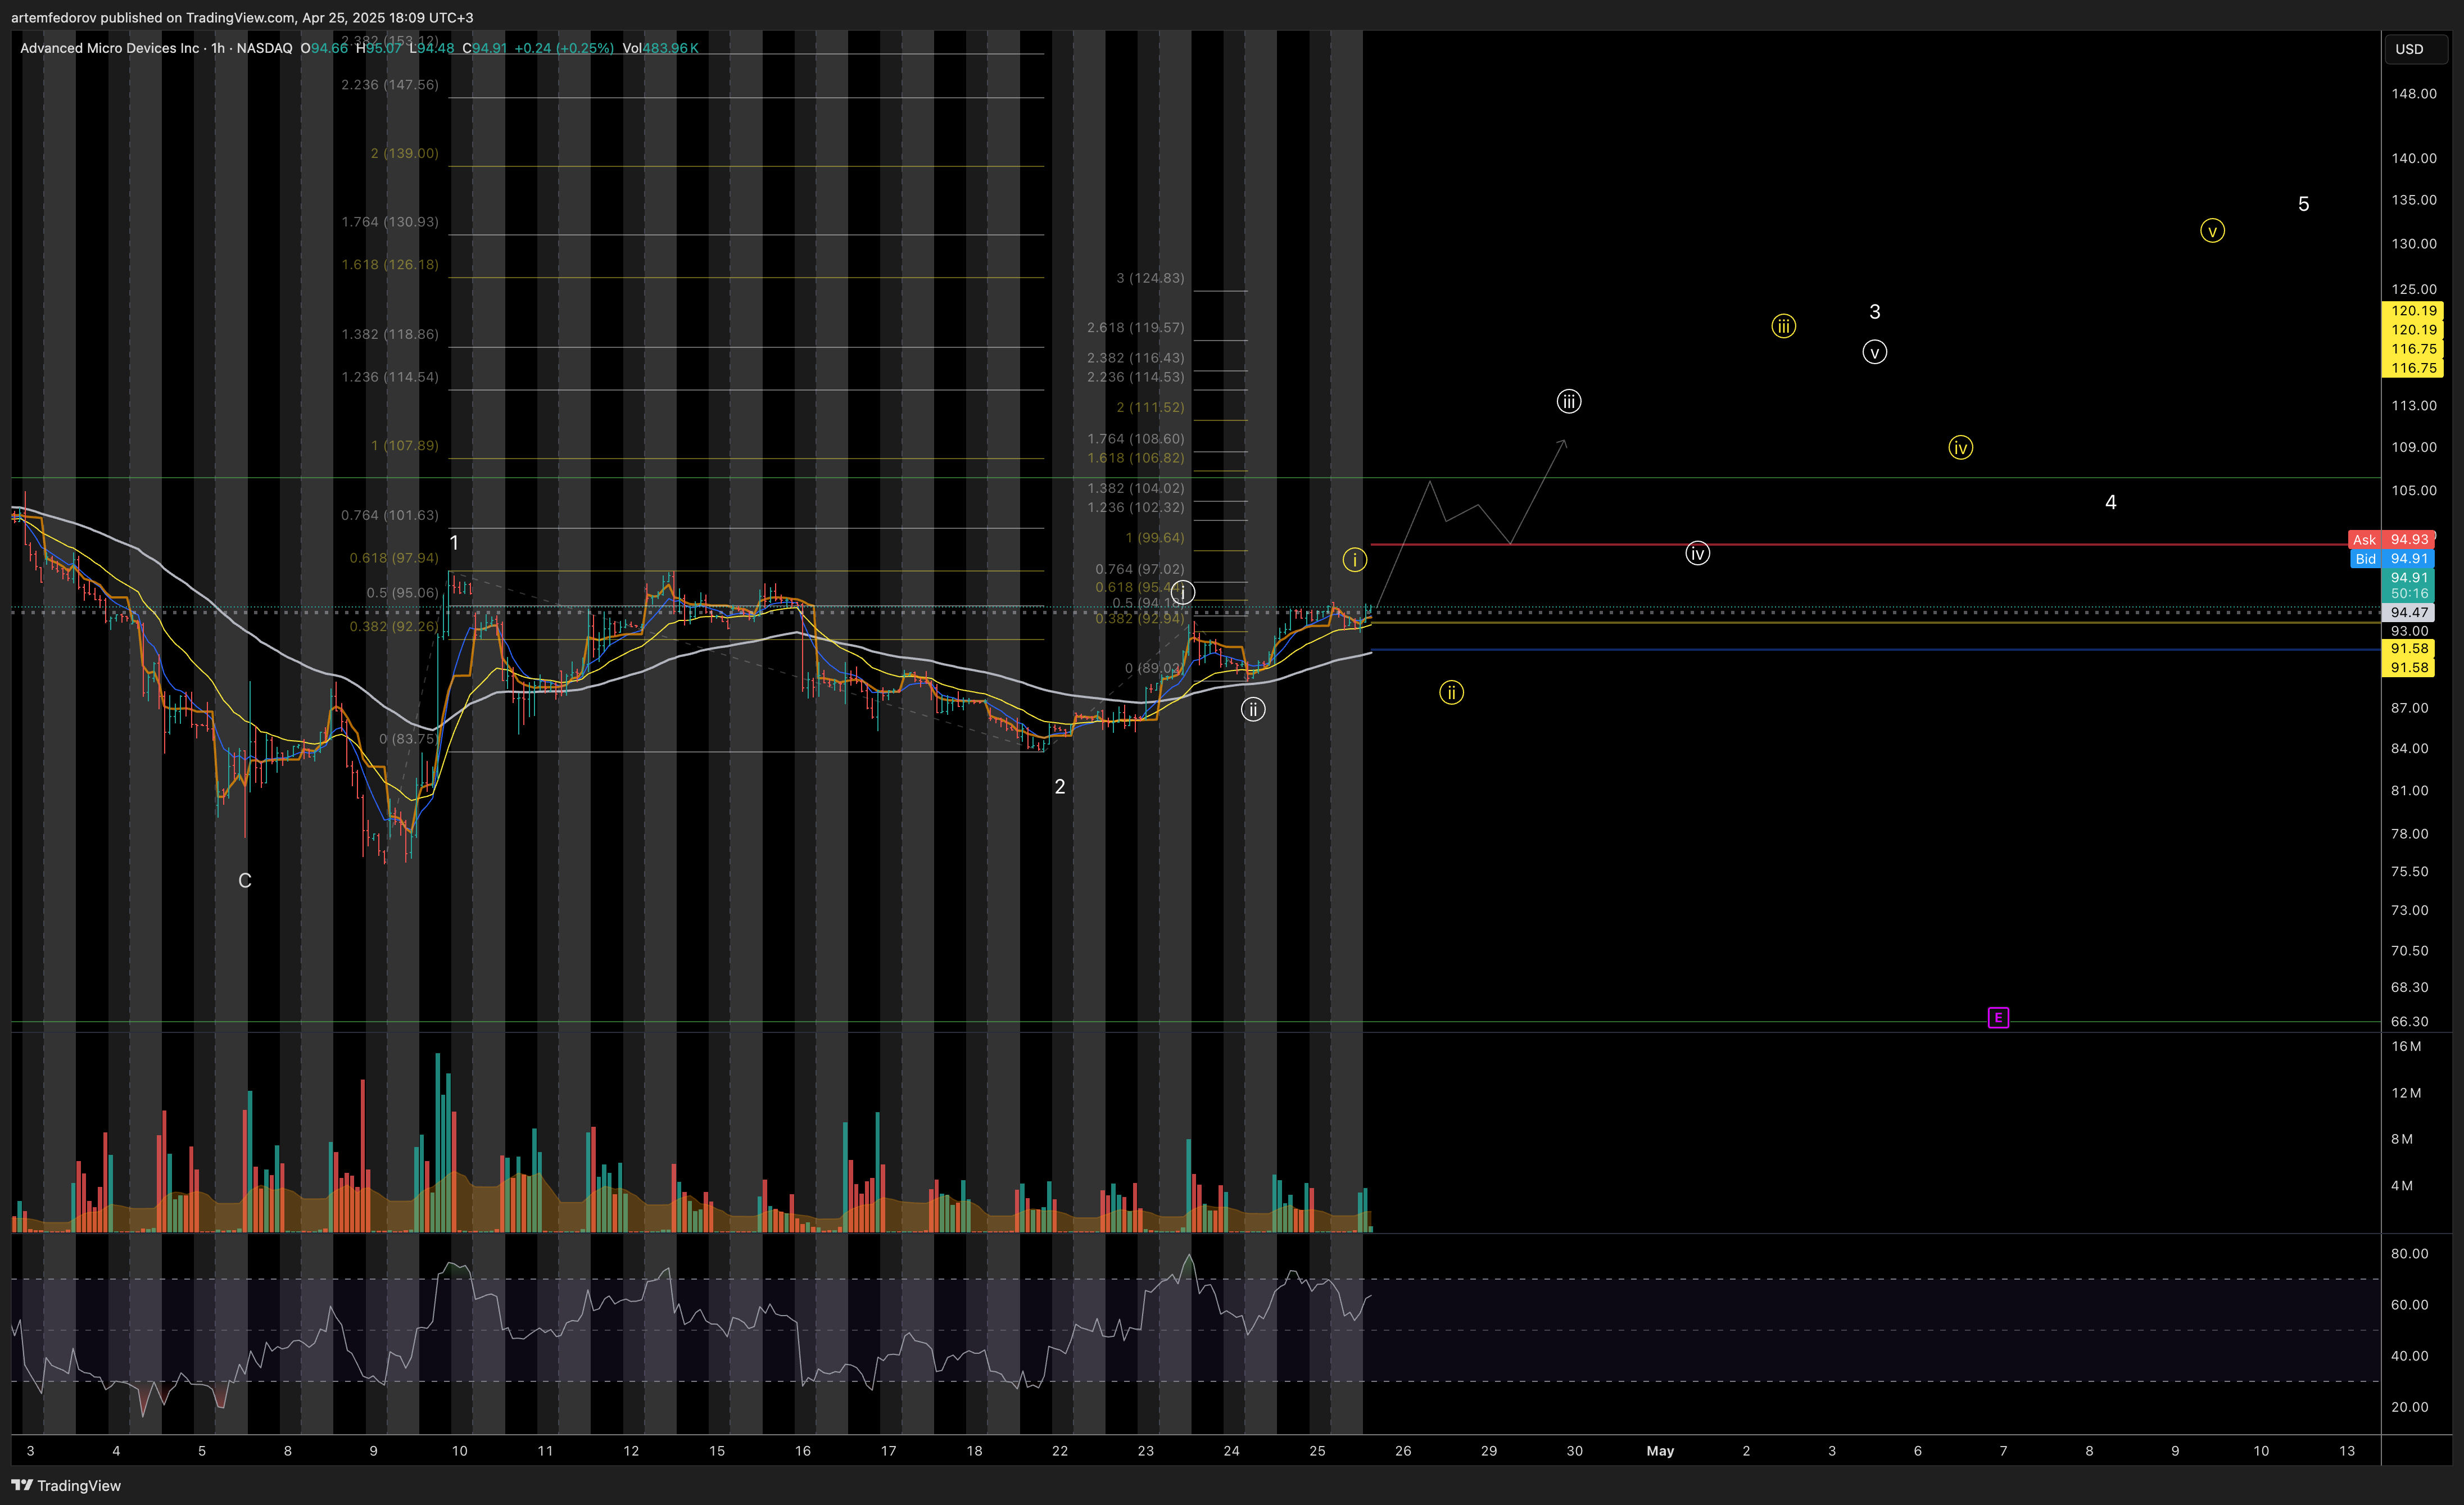Click the Fib level 1.236 (114.54)
The height and width of the screenshot is (1505, 2464).
[x=390, y=377]
